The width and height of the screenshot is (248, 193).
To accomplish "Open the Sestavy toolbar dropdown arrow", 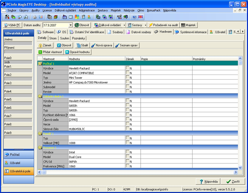I will click(146, 25).
